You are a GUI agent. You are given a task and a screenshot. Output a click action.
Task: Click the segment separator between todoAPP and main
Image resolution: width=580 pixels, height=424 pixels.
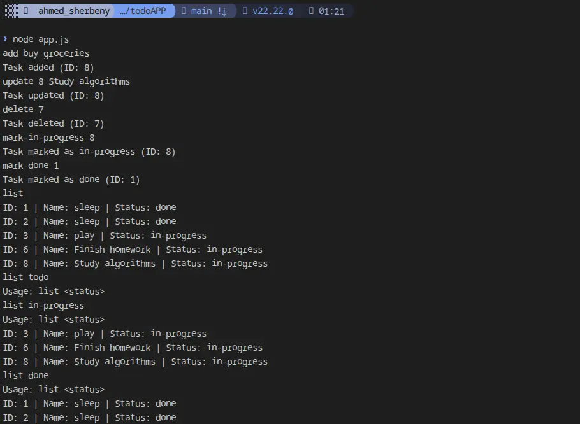click(176, 11)
